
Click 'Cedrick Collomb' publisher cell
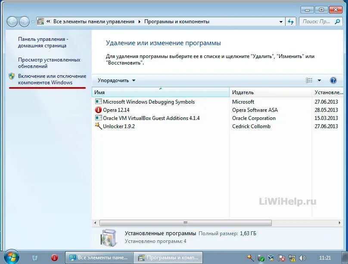click(x=251, y=126)
